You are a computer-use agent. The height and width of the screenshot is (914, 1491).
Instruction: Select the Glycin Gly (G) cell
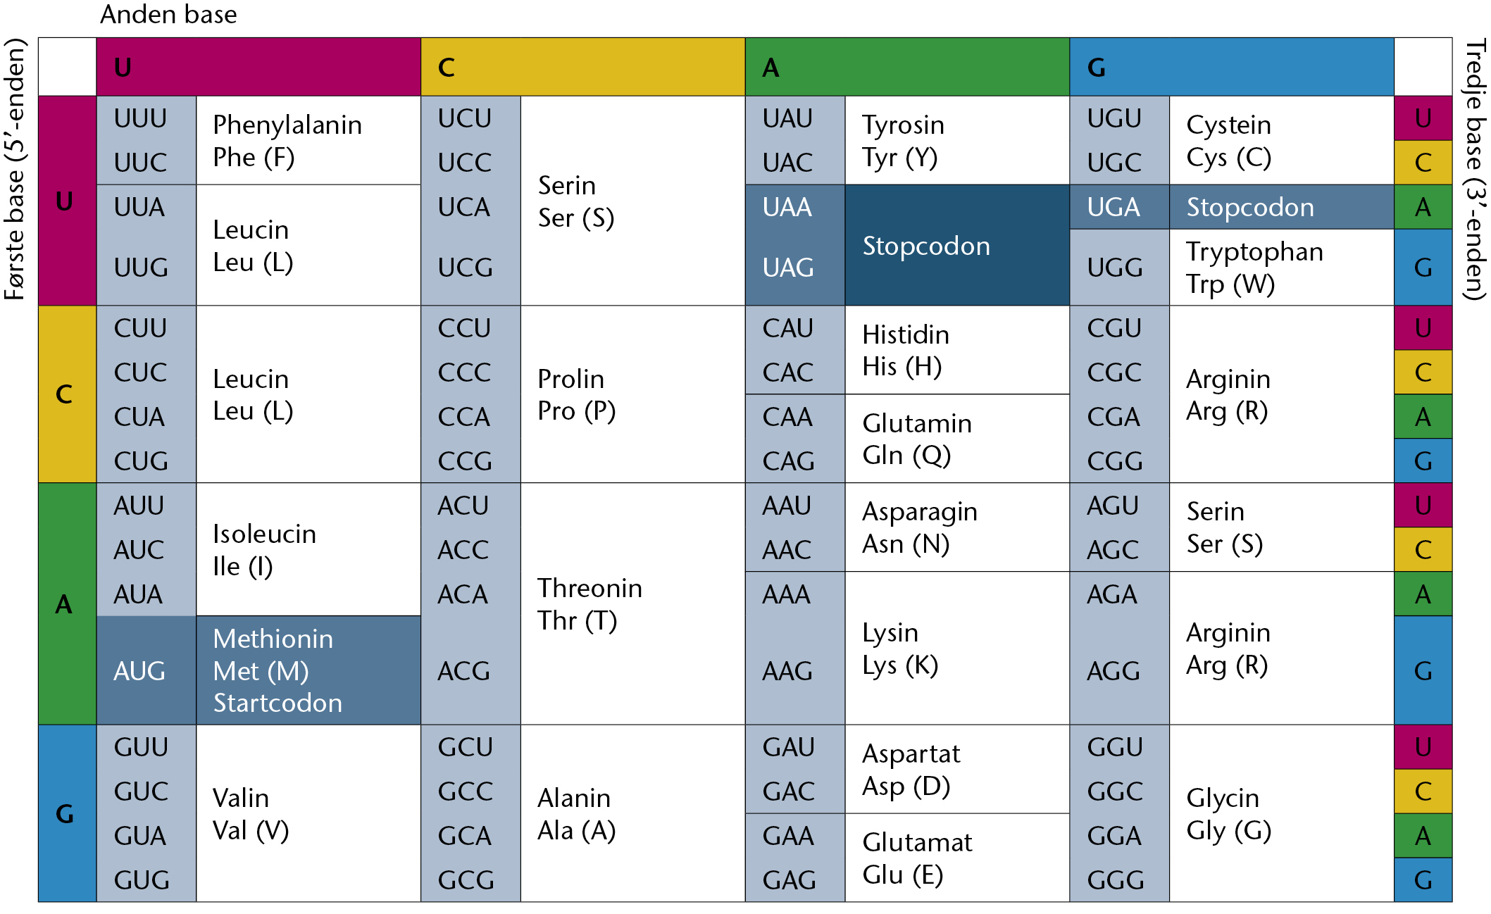tap(1282, 813)
